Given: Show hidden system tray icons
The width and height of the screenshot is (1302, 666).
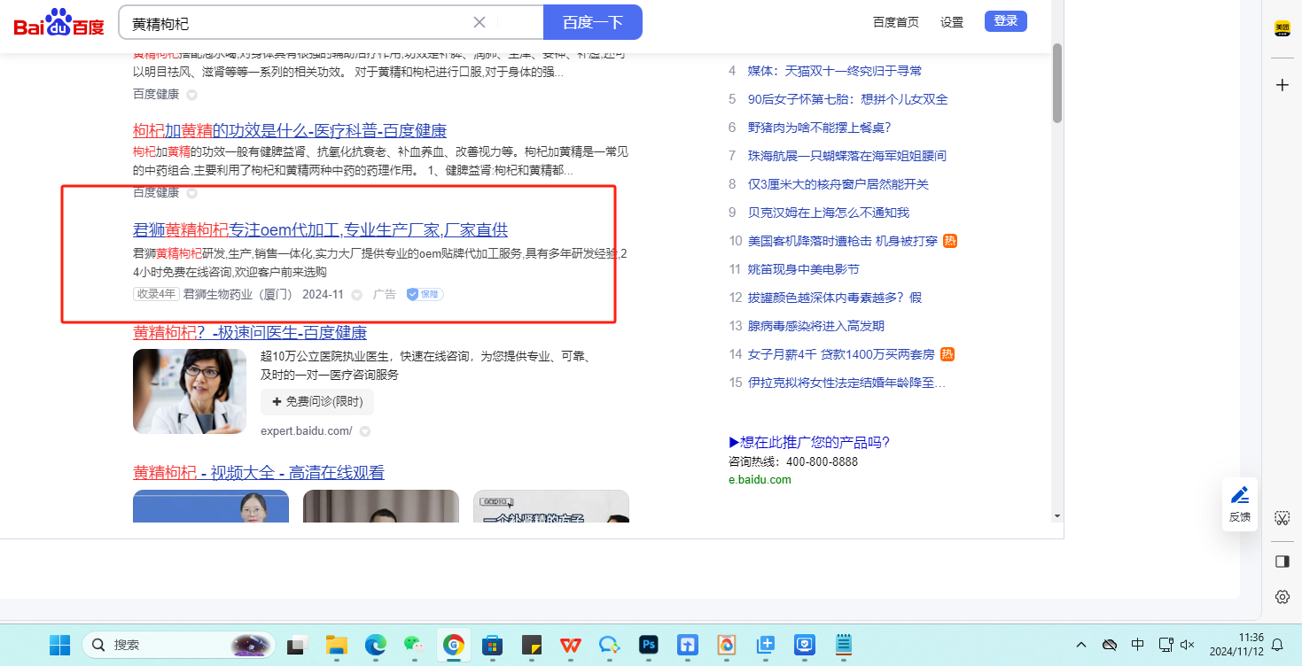Looking at the screenshot, I should click(1080, 645).
